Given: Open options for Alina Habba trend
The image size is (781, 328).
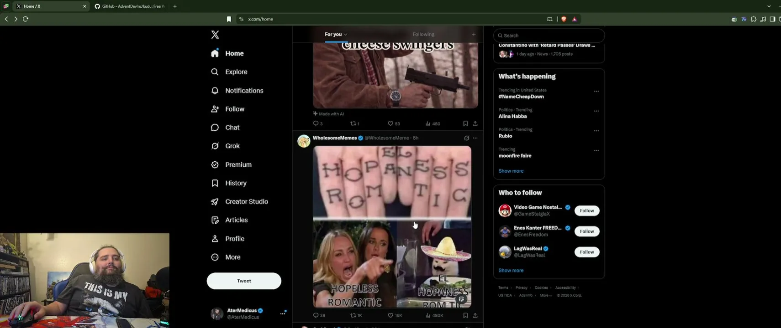Looking at the screenshot, I should pos(596,111).
